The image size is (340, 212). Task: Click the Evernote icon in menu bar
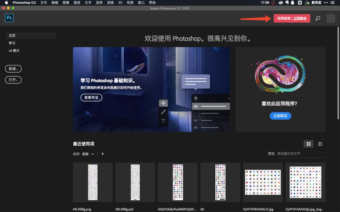(287, 3)
